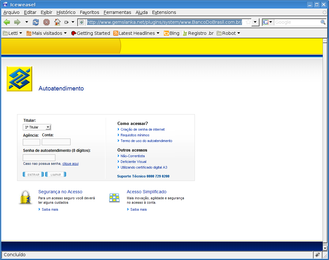Click the padlock icon beside Segurança no Acesso
This screenshot has height=260, width=329.
[25, 197]
